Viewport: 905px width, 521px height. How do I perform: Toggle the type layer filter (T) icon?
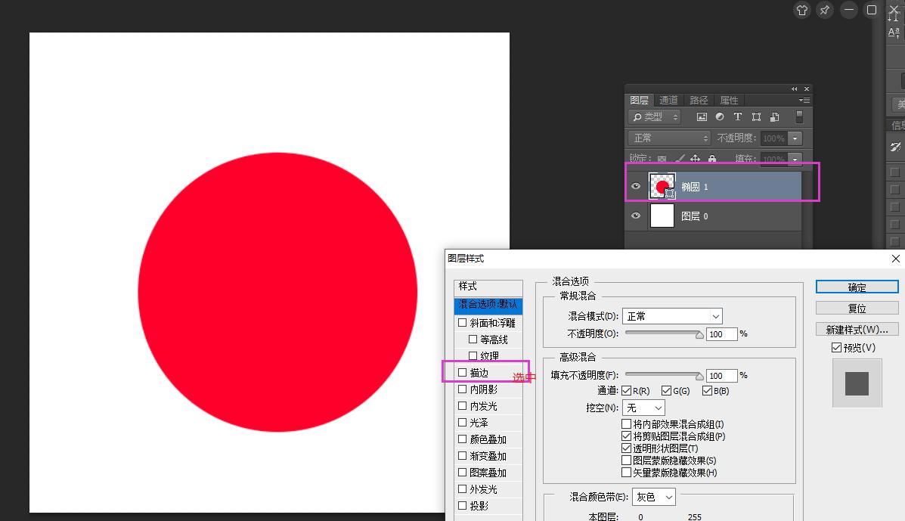click(738, 117)
